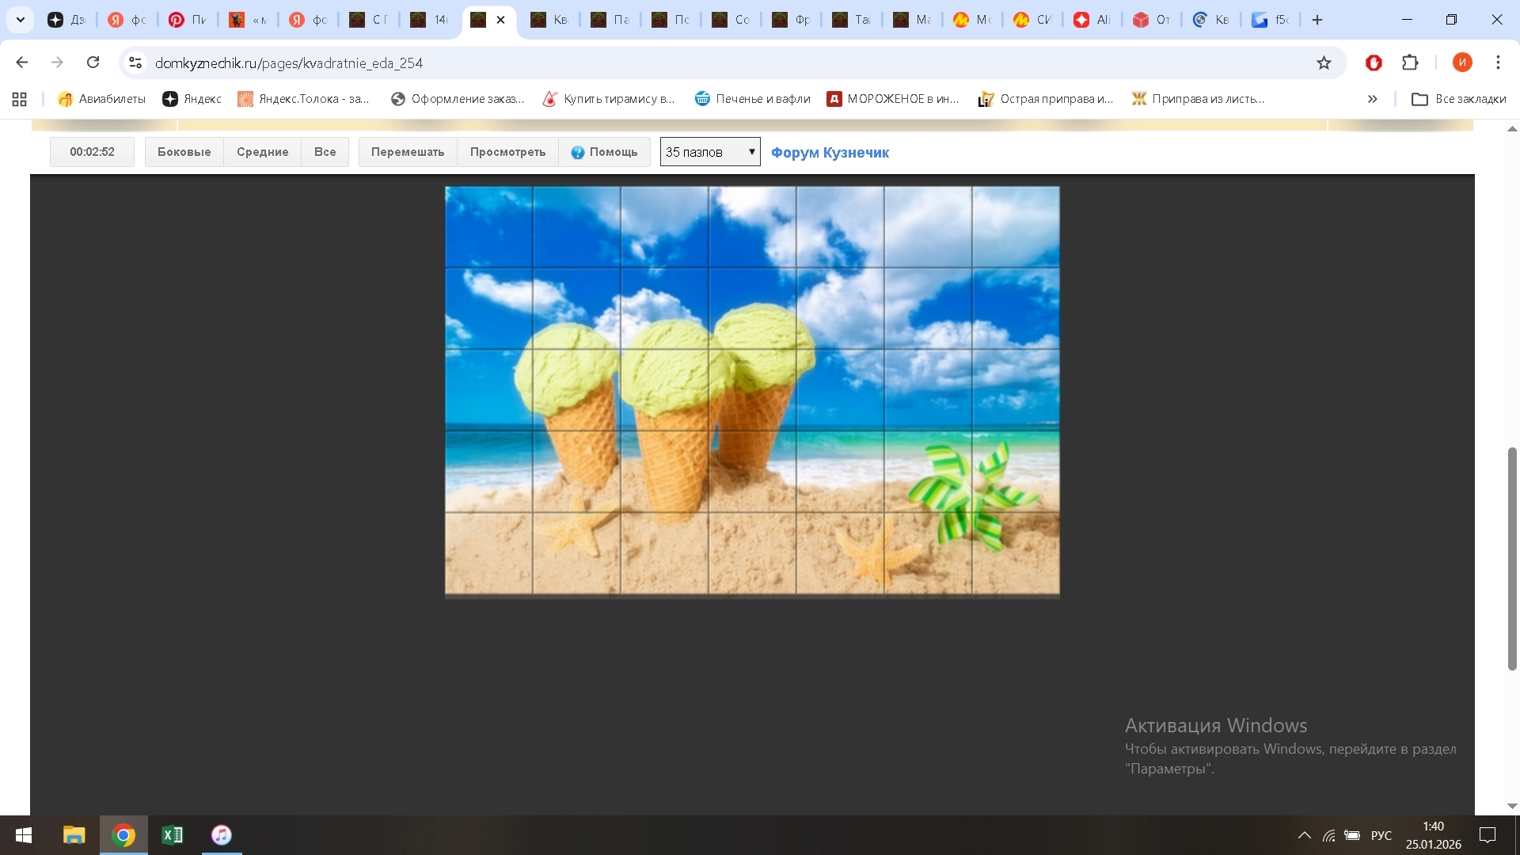The height and width of the screenshot is (855, 1520).
Task: Open the apps grid in bookmarks bar
Action: [x=20, y=99]
